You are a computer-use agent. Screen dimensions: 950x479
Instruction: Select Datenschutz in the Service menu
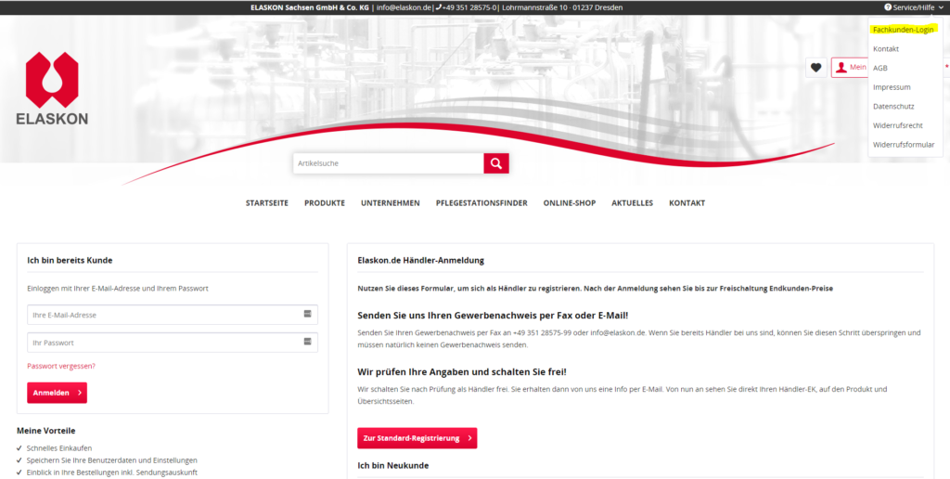pos(894,106)
